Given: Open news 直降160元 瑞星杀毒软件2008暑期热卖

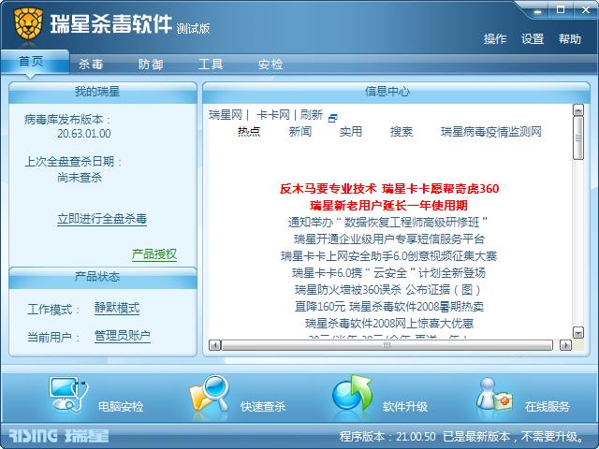Looking at the screenshot, I should [389, 306].
